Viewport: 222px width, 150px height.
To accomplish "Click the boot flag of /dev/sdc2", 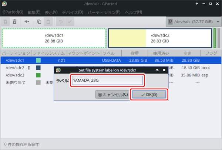I will pos(206,68).
